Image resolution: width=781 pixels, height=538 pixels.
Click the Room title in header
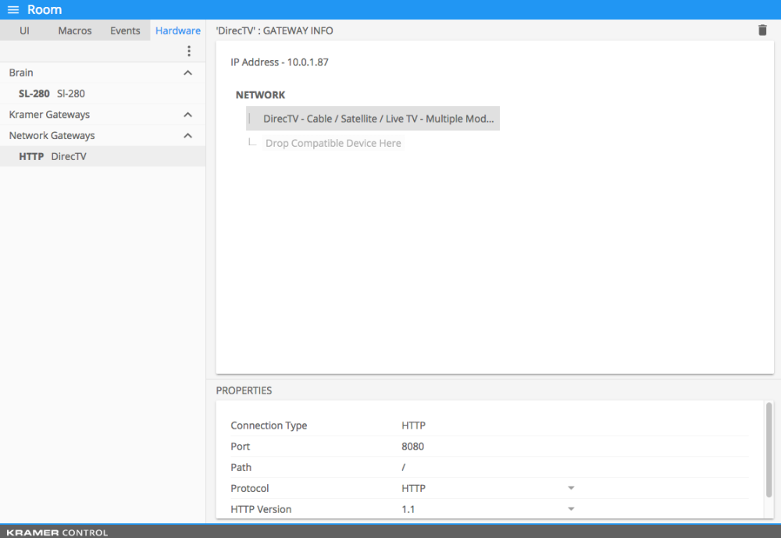[45, 9]
